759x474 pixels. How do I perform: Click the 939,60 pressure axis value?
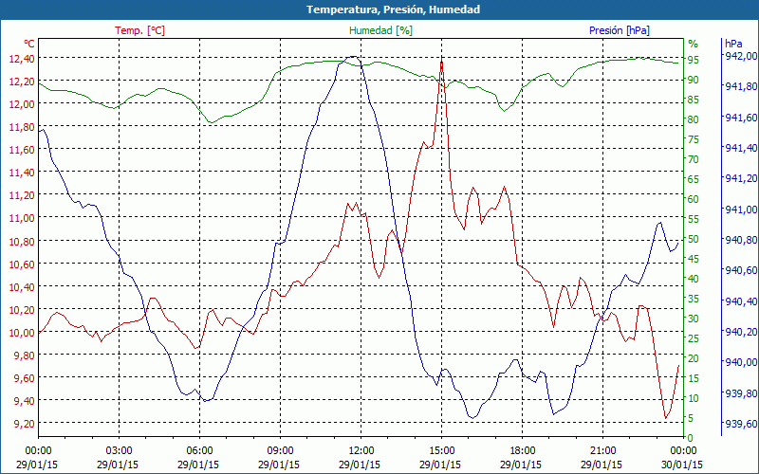(x=740, y=424)
